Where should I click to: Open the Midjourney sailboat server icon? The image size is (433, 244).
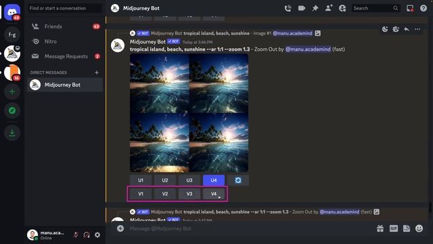[x=12, y=54]
